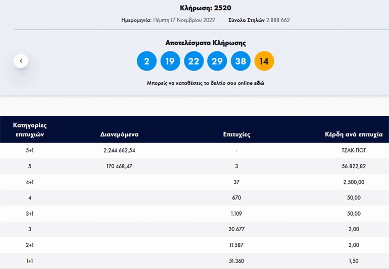Select the 5+1 category row label
This screenshot has width=389, height=269.
click(30, 151)
